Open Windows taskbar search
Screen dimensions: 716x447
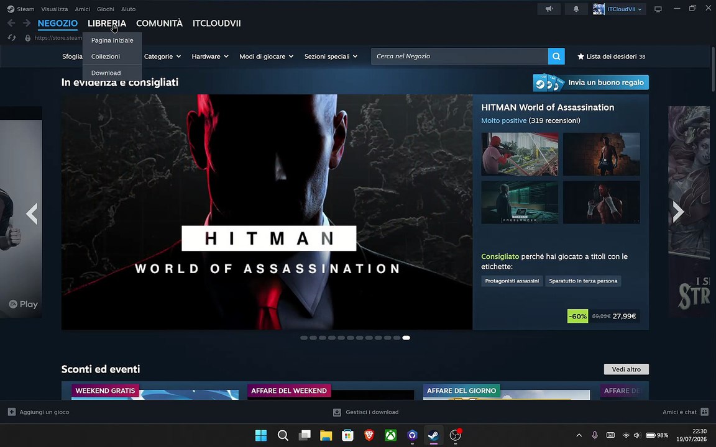tap(283, 435)
